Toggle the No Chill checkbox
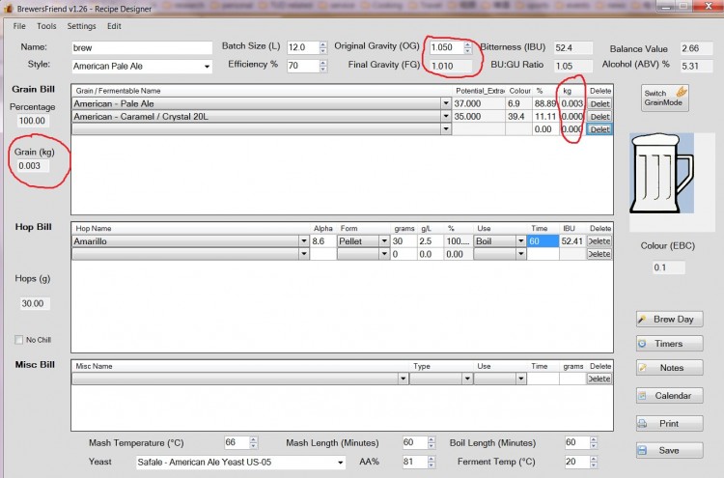Image resolution: width=724 pixels, height=478 pixels. pyautogui.click(x=19, y=340)
